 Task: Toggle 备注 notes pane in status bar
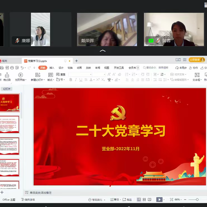[115, 200]
